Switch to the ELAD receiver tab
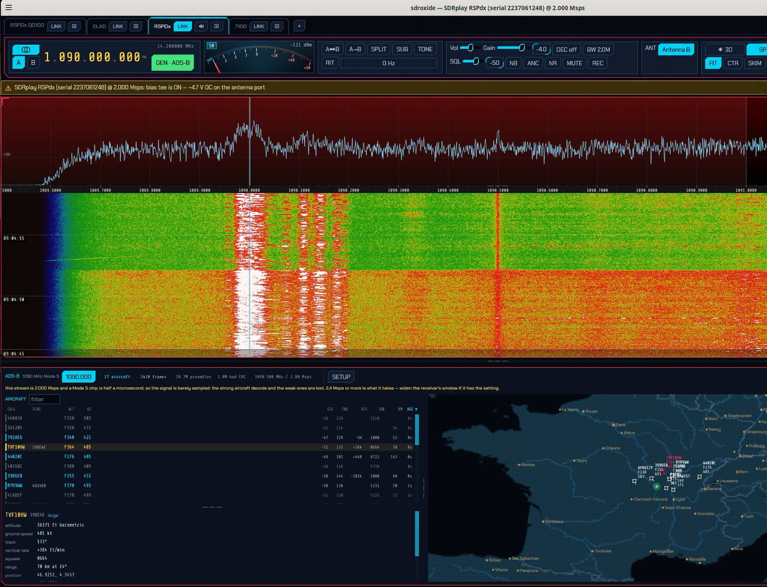The image size is (767, 587). coord(99,26)
